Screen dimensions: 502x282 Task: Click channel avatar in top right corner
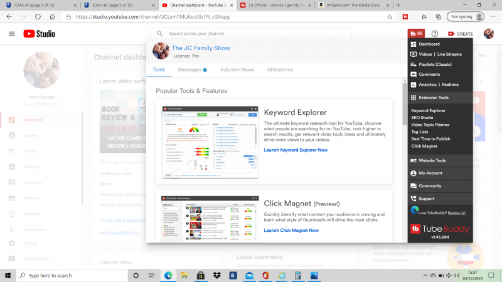click(488, 33)
